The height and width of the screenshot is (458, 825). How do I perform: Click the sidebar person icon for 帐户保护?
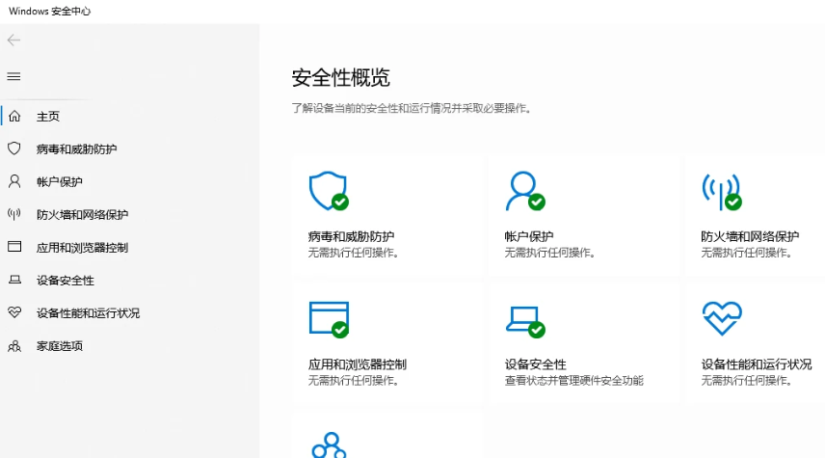click(x=14, y=181)
